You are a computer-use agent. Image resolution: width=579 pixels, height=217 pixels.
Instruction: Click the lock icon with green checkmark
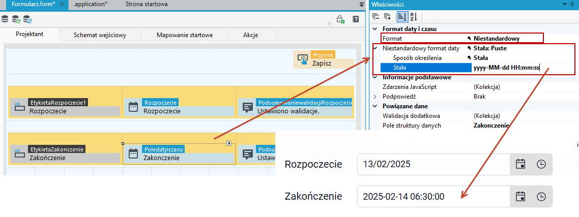[340, 19]
